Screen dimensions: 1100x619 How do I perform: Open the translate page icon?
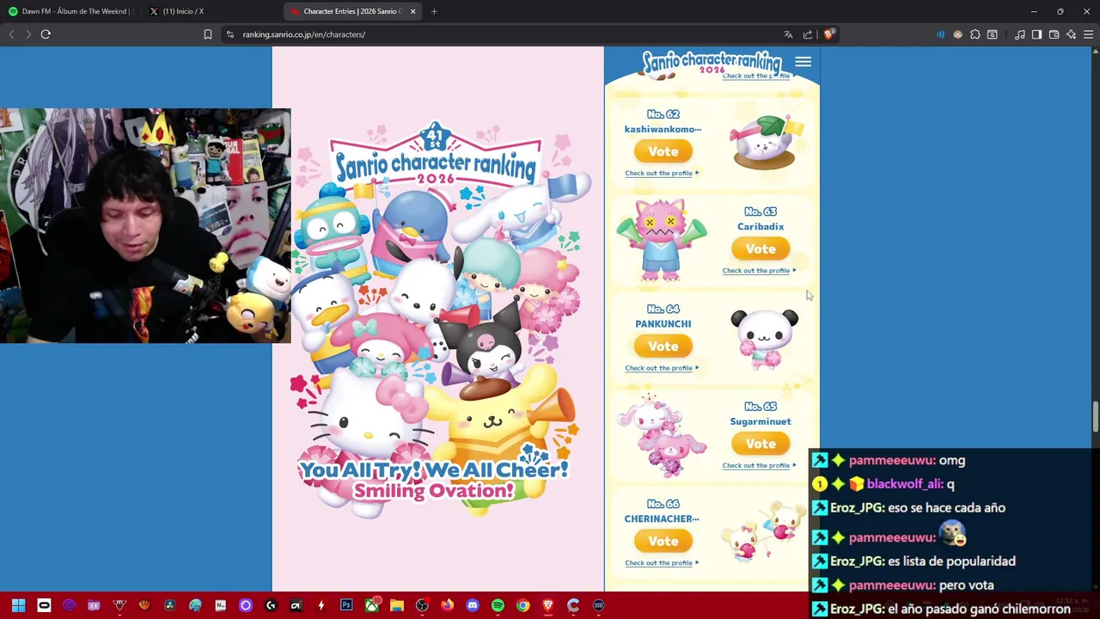(788, 34)
